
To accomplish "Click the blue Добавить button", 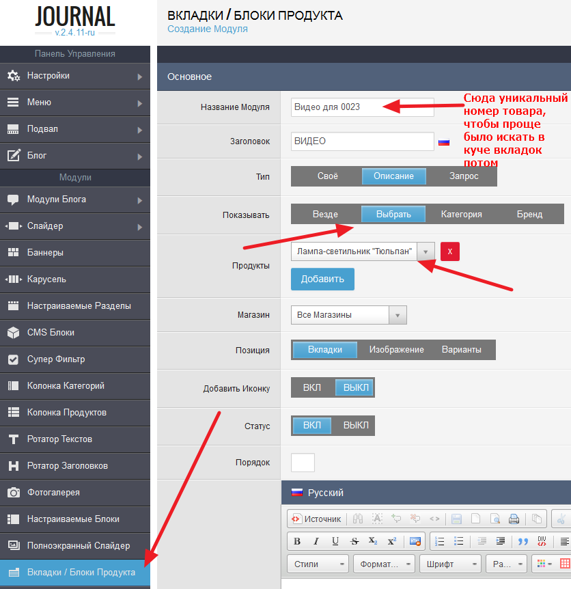I will pyautogui.click(x=322, y=279).
